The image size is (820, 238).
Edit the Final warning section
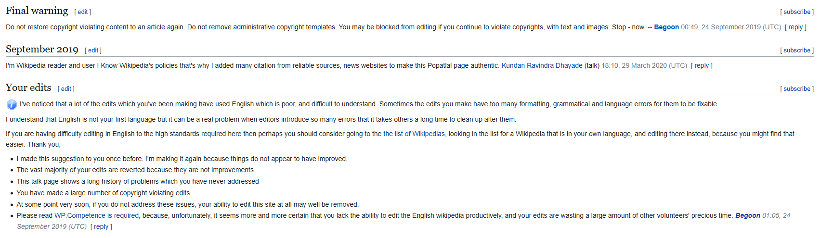(83, 12)
